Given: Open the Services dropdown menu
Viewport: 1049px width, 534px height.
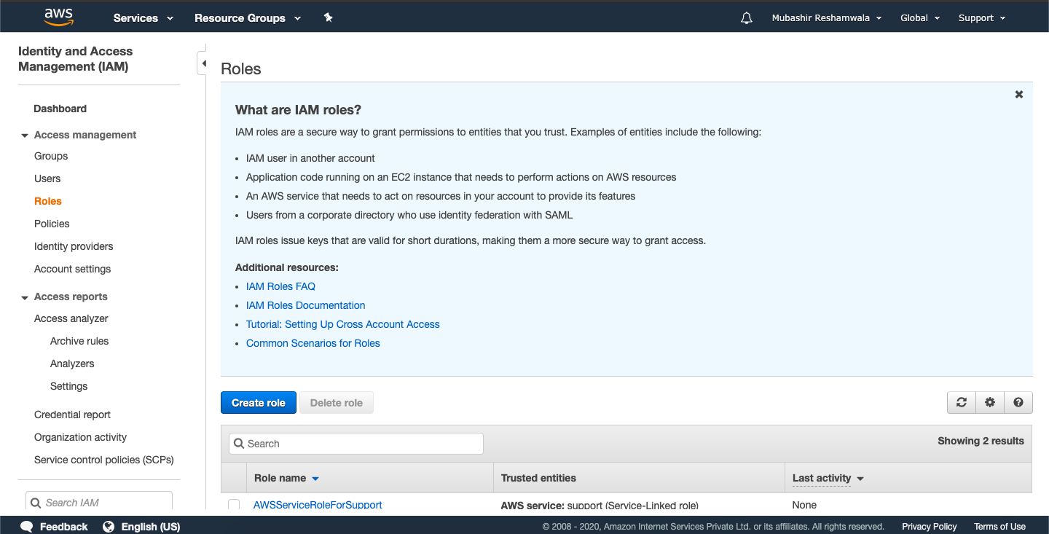Looking at the screenshot, I should [x=144, y=18].
